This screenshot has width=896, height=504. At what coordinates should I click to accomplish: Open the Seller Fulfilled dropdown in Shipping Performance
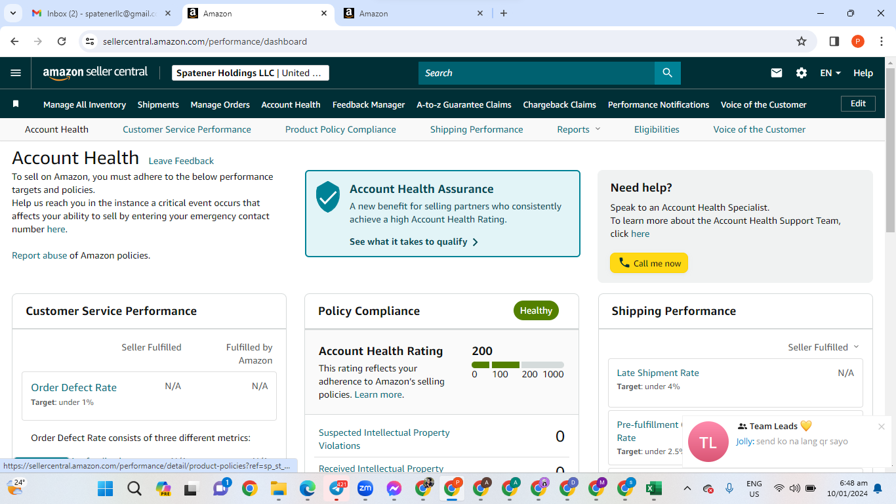click(823, 347)
